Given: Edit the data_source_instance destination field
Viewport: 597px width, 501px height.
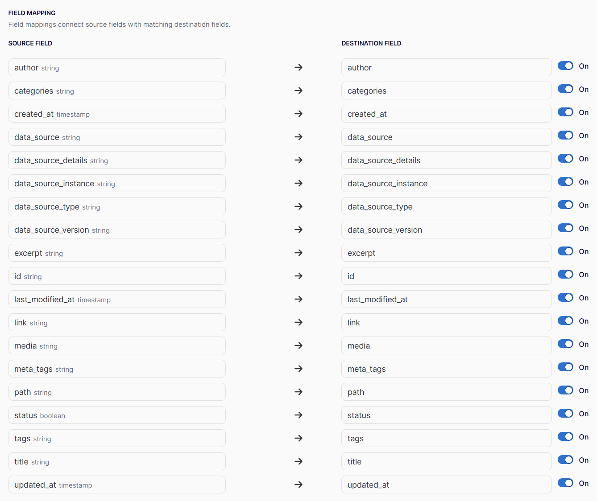Looking at the screenshot, I should (x=447, y=183).
